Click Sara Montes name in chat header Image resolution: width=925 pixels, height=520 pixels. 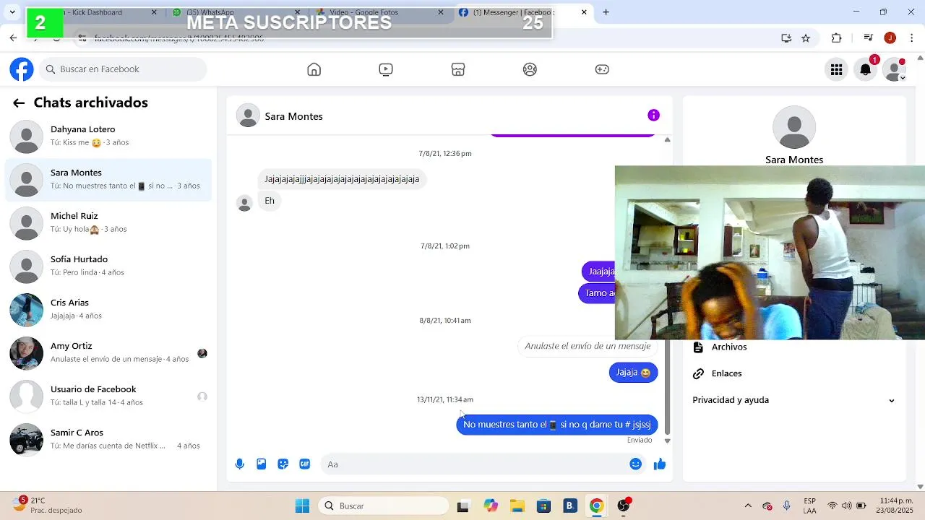pos(293,116)
